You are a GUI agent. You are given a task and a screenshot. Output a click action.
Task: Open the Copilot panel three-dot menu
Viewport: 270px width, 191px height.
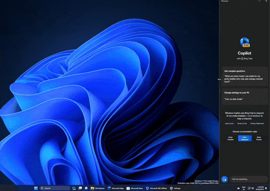point(259,1)
